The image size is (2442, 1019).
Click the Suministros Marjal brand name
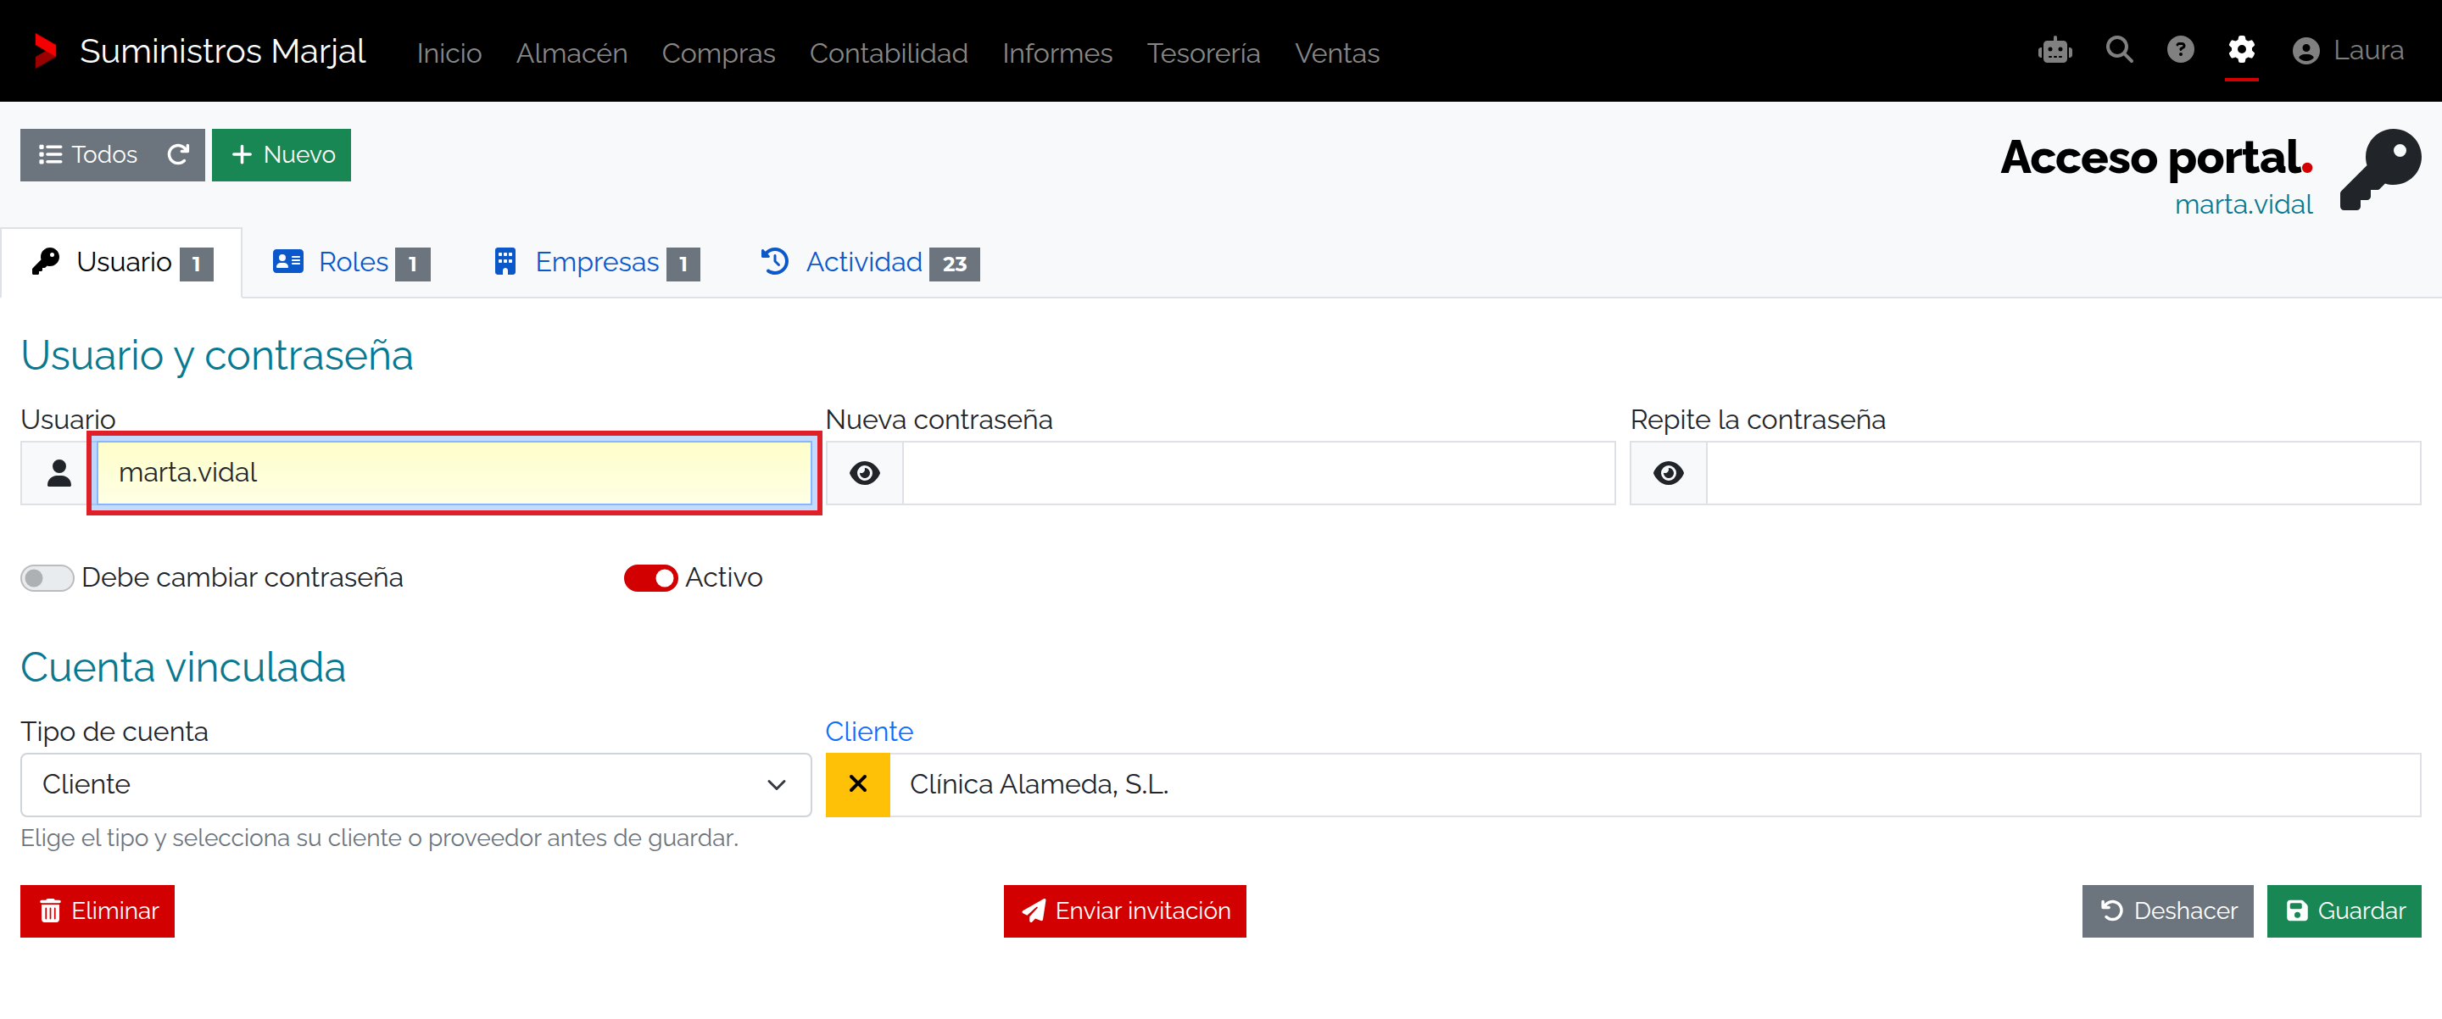(222, 51)
